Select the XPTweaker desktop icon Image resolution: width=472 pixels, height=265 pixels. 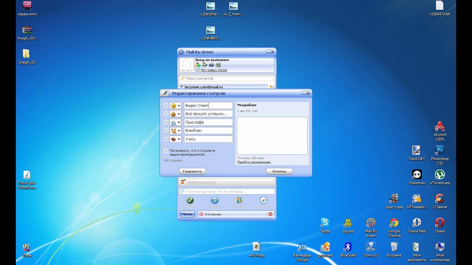click(417, 201)
